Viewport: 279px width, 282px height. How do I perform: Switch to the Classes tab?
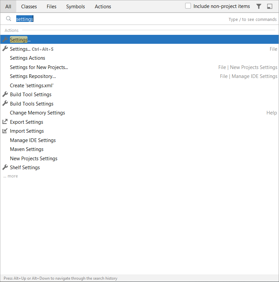click(29, 7)
